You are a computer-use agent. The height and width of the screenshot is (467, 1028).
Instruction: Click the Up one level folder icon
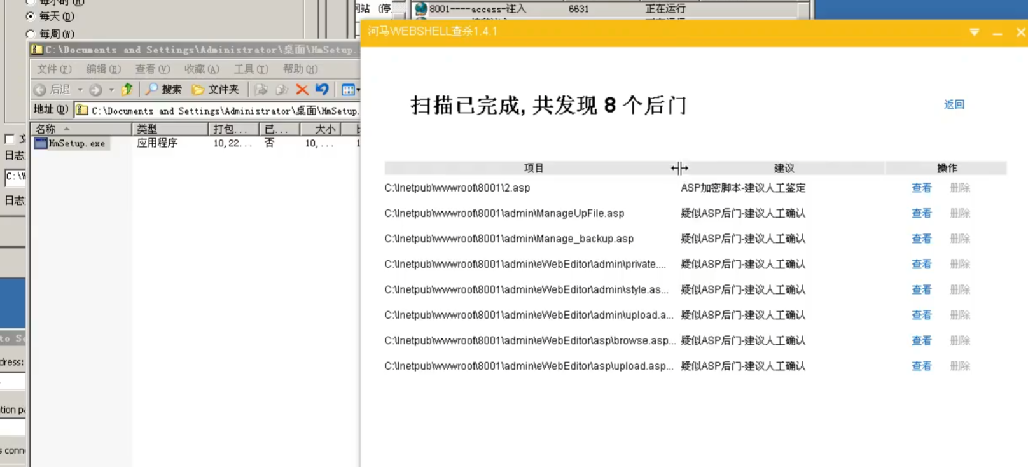point(127,90)
